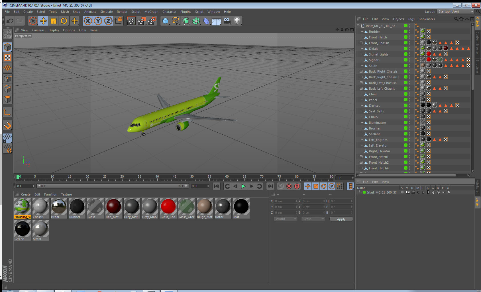481x292 pixels.
Task: Expand the Front_Hatch2 object
Action: pyautogui.click(x=361, y=163)
